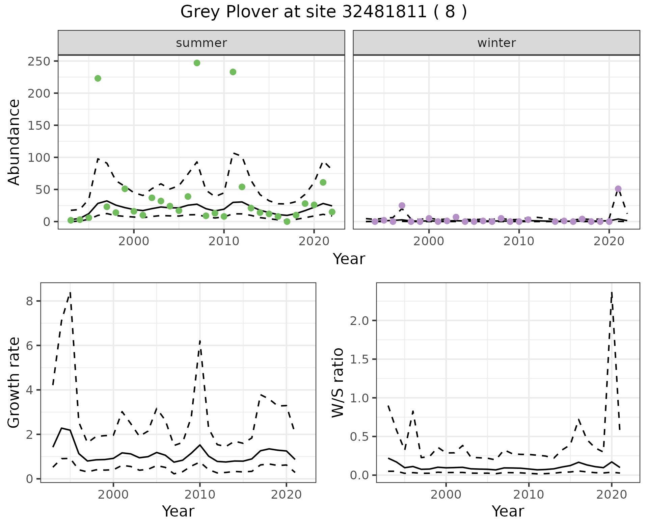
Task: Click the W/S ratio dashed spike at 2020
Action: click(x=612, y=293)
